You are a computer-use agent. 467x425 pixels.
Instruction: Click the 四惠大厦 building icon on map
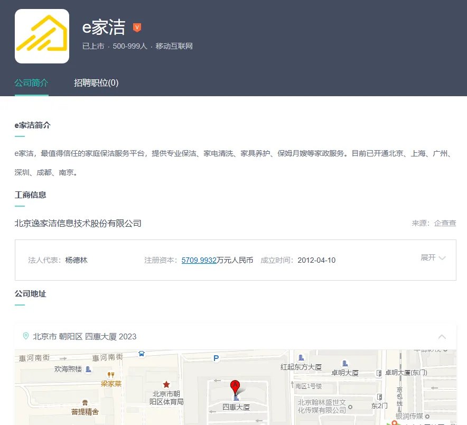pos(236,398)
